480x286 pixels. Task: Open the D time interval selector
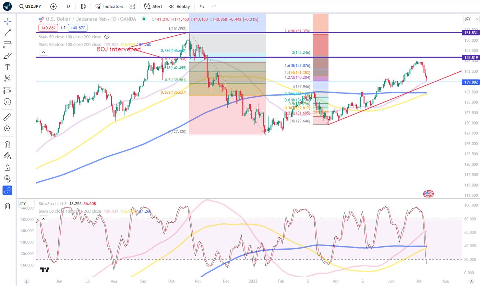pyautogui.click(x=69, y=7)
